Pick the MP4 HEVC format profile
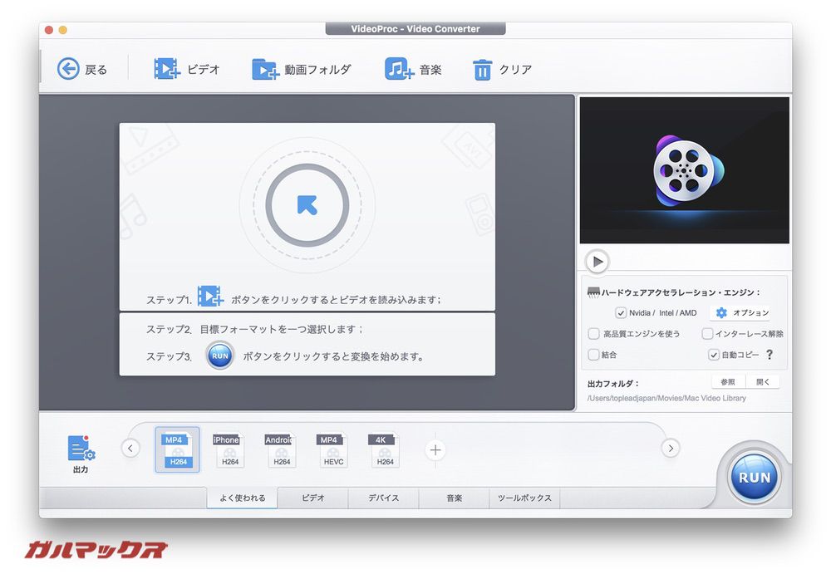This screenshot has height=574, width=831. pyautogui.click(x=332, y=449)
